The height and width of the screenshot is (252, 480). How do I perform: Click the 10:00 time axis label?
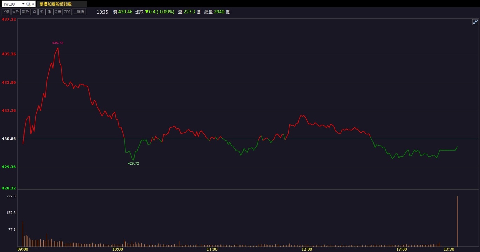pyautogui.click(x=117, y=250)
